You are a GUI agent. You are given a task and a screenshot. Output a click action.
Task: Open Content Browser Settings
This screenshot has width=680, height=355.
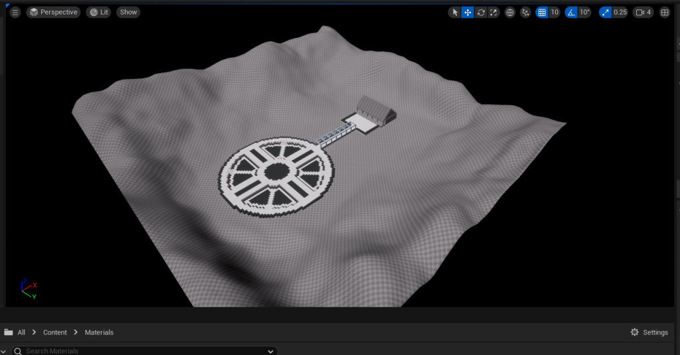pyautogui.click(x=649, y=332)
